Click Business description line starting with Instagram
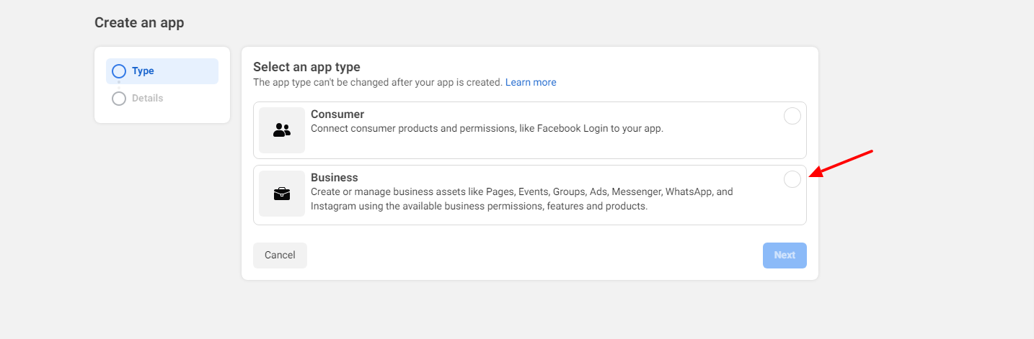The width and height of the screenshot is (1034, 339). pos(479,207)
